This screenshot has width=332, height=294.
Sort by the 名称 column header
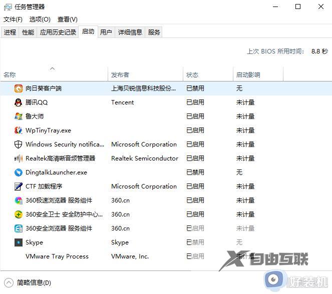[x=54, y=74]
